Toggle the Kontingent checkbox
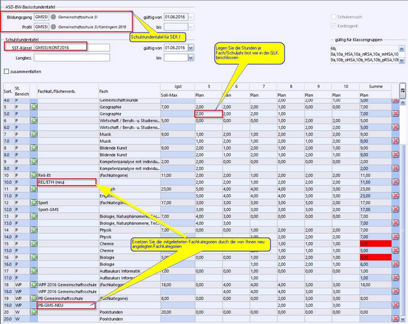The height and width of the screenshot is (324, 408). [x=334, y=26]
